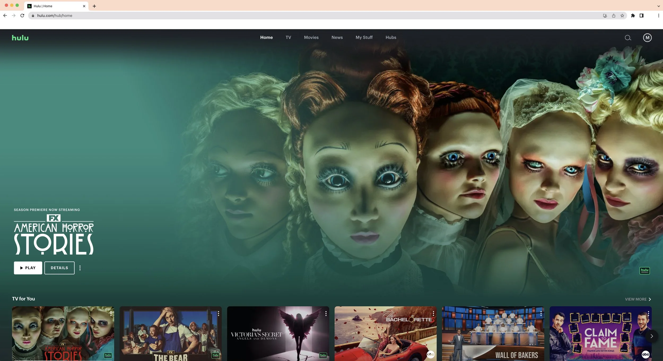Switch to the Hubs tab
Screen dimensions: 663x361
pyautogui.click(x=391, y=37)
